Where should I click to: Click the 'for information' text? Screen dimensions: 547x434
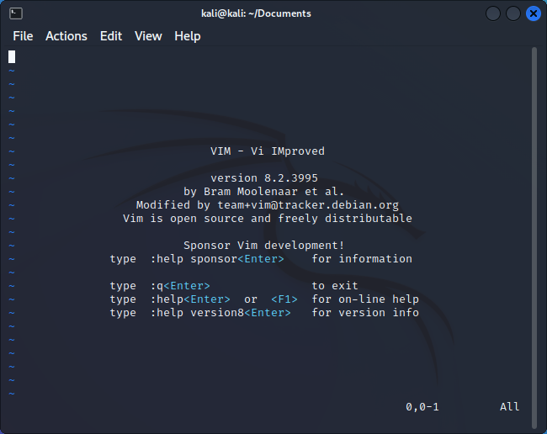[362, 259]
